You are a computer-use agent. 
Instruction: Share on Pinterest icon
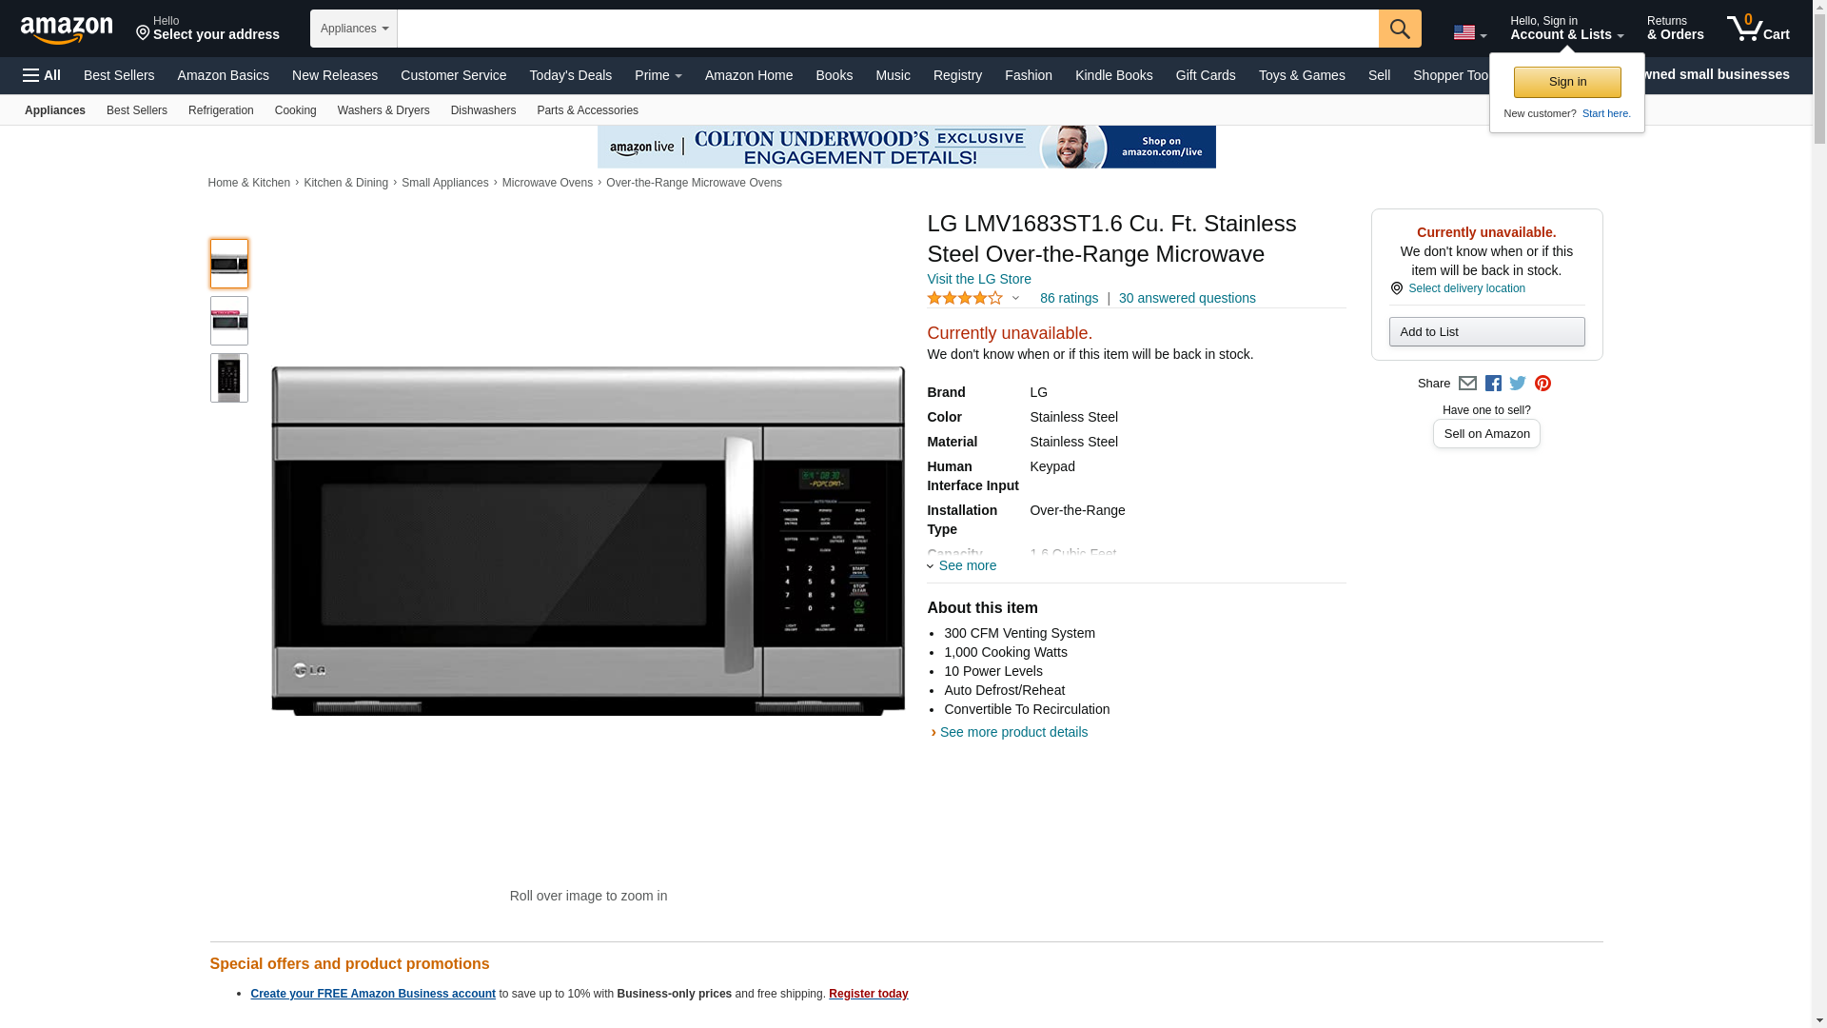coord(1542,384)
